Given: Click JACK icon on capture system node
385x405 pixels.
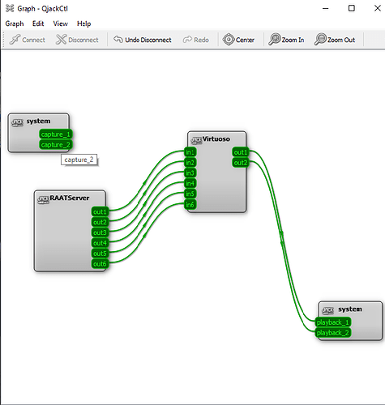Looking at the screenshot, I should (18, 122).
